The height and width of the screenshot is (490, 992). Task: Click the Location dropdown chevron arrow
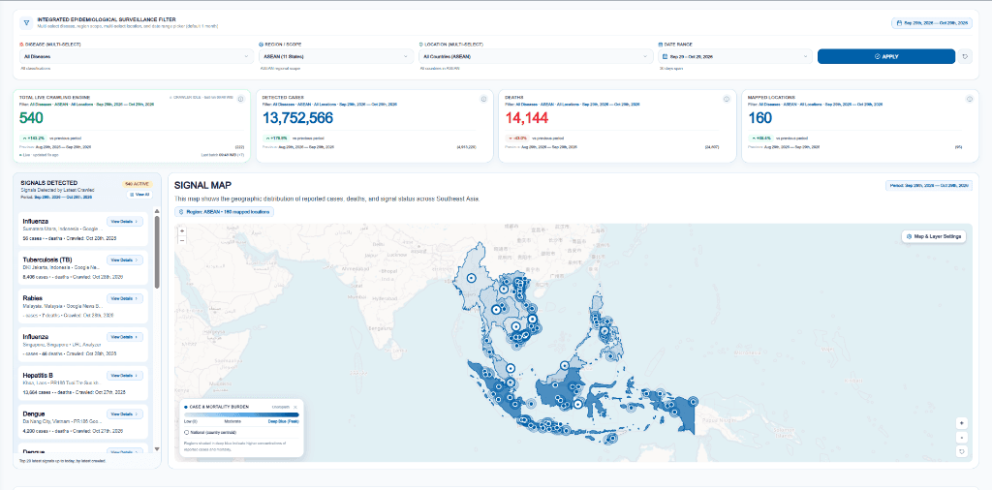pyautogui.click(x=645, y=56)
